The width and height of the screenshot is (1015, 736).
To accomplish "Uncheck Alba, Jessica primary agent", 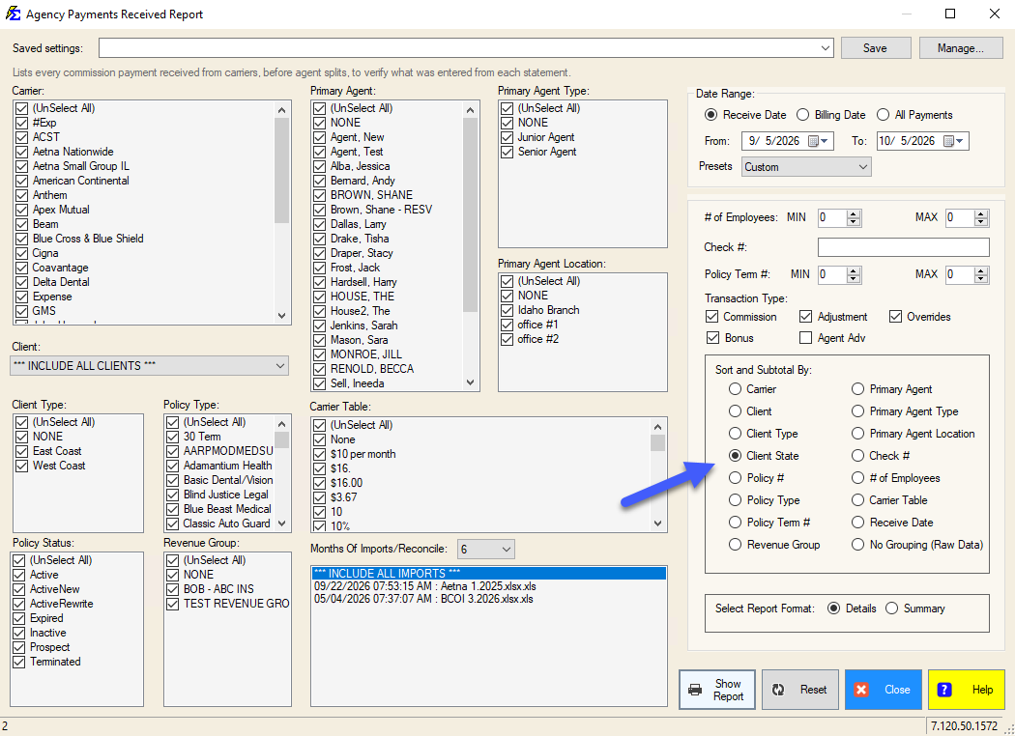I will (320, 166).
